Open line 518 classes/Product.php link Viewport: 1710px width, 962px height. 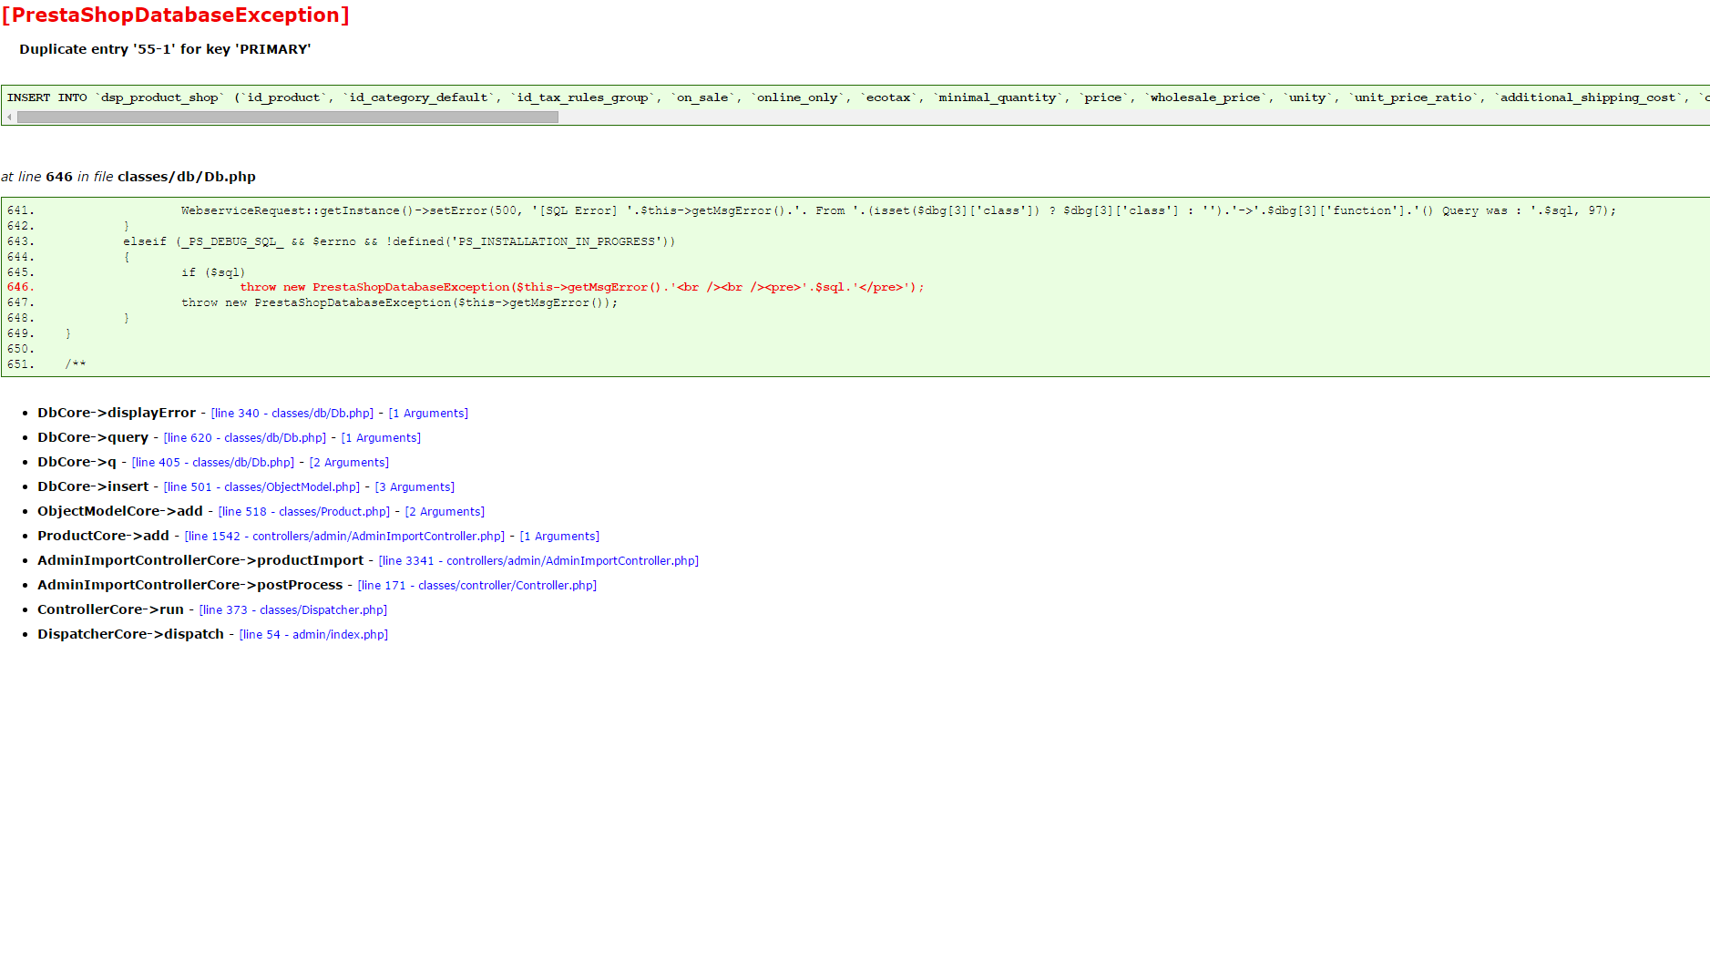pyautogui.click(x=304, y=512)
